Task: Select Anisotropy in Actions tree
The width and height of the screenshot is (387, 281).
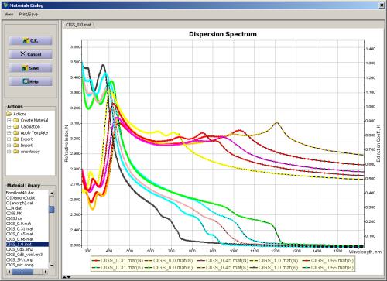Action: pyautogui.click(x=30, y=152)
